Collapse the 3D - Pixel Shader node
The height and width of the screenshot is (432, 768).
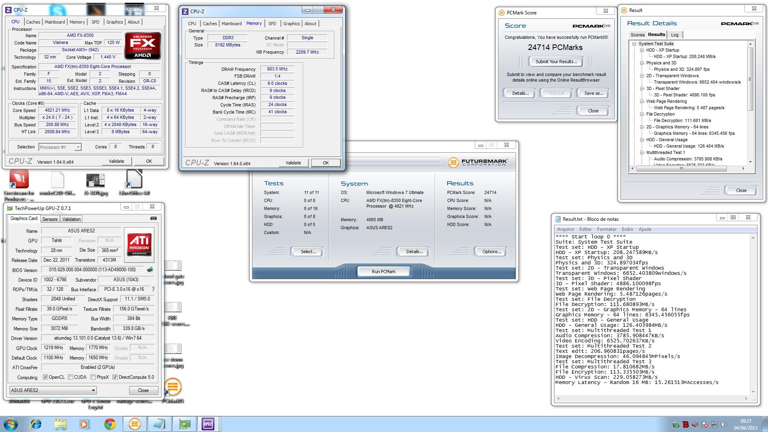pyautogui.click(x=642, y=88)
